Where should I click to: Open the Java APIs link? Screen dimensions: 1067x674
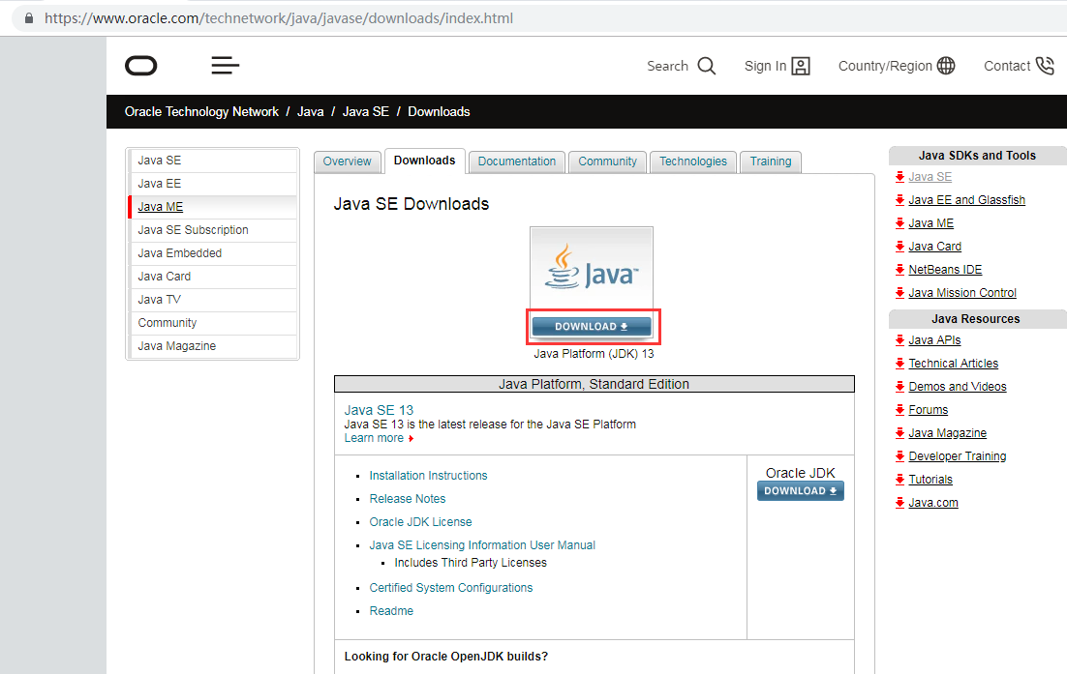934,340
